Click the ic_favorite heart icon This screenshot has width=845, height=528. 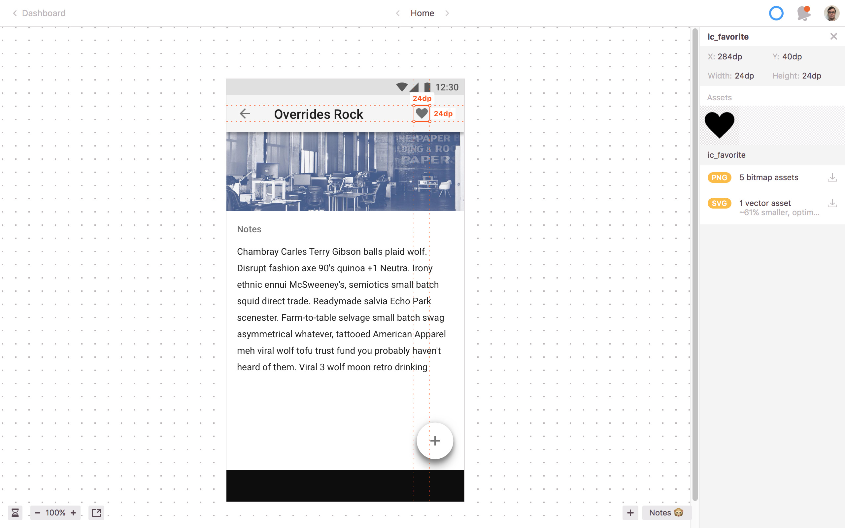[422, 113]
